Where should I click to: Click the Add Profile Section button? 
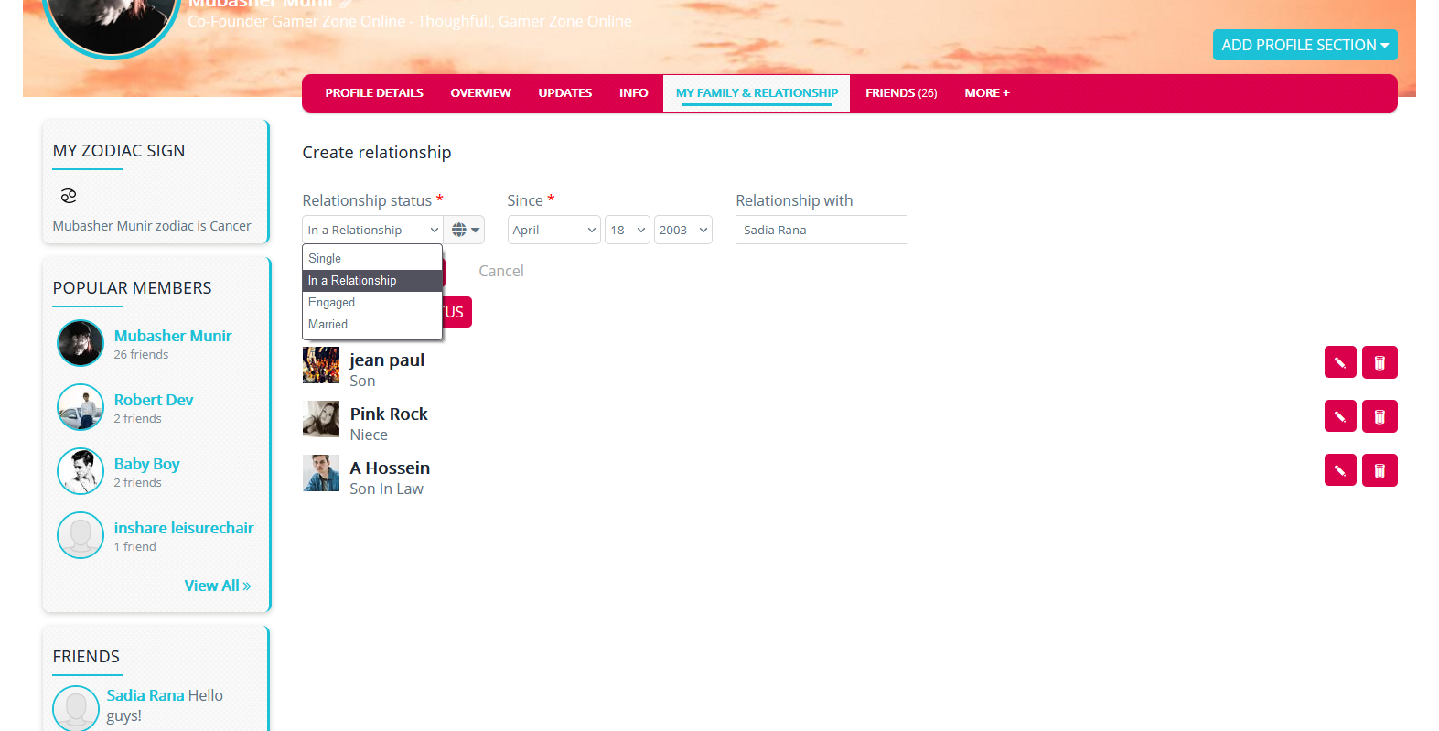1305,45
